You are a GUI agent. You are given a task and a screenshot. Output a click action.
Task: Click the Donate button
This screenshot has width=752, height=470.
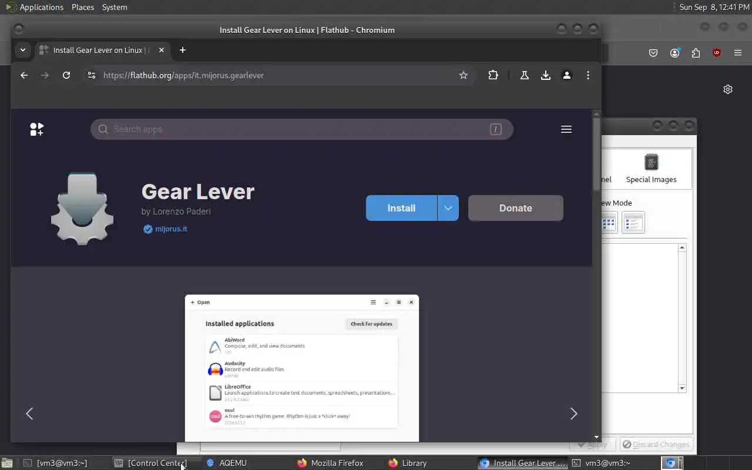[516, 208]
